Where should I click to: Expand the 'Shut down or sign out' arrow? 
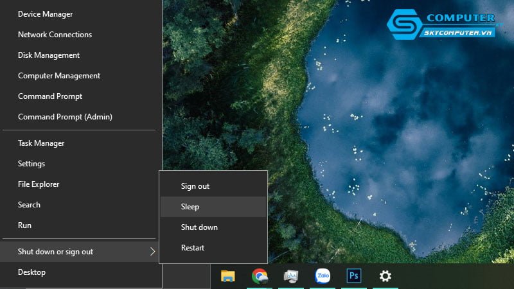tap(152, 252)
